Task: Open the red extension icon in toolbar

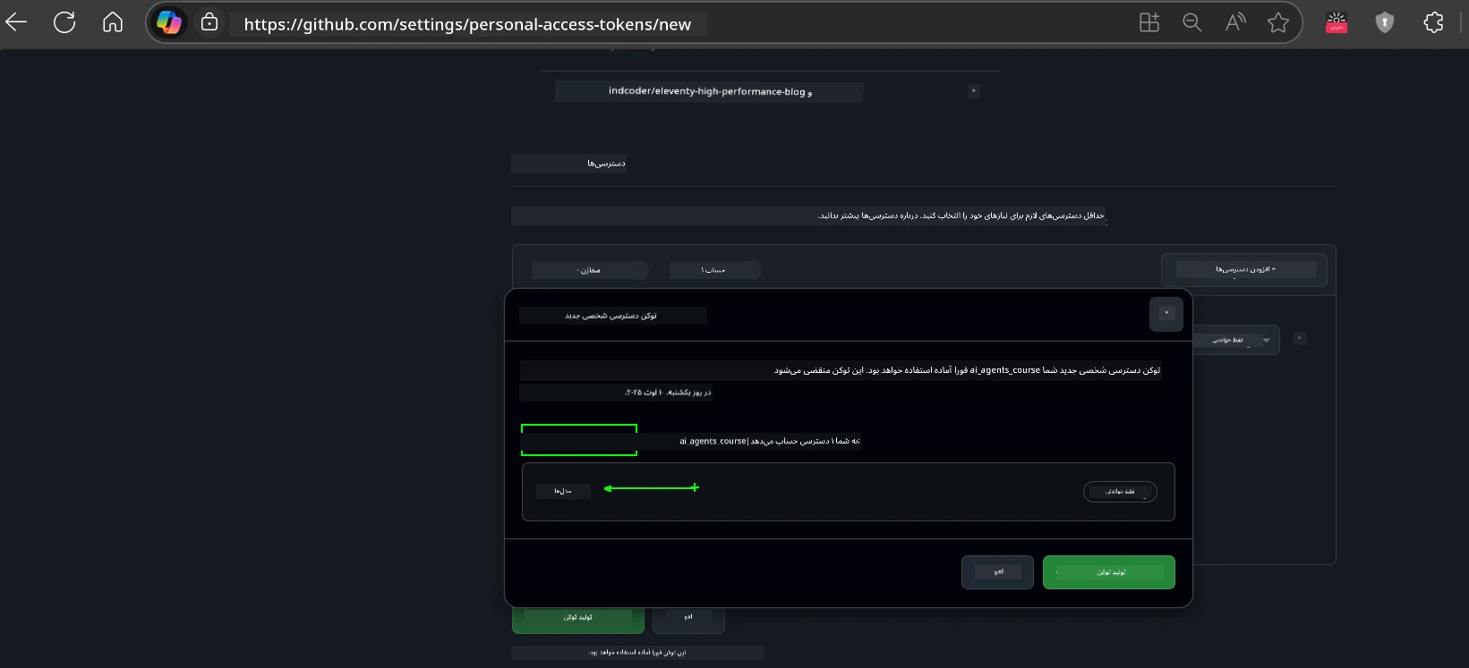Action: tap(1337, 23)
